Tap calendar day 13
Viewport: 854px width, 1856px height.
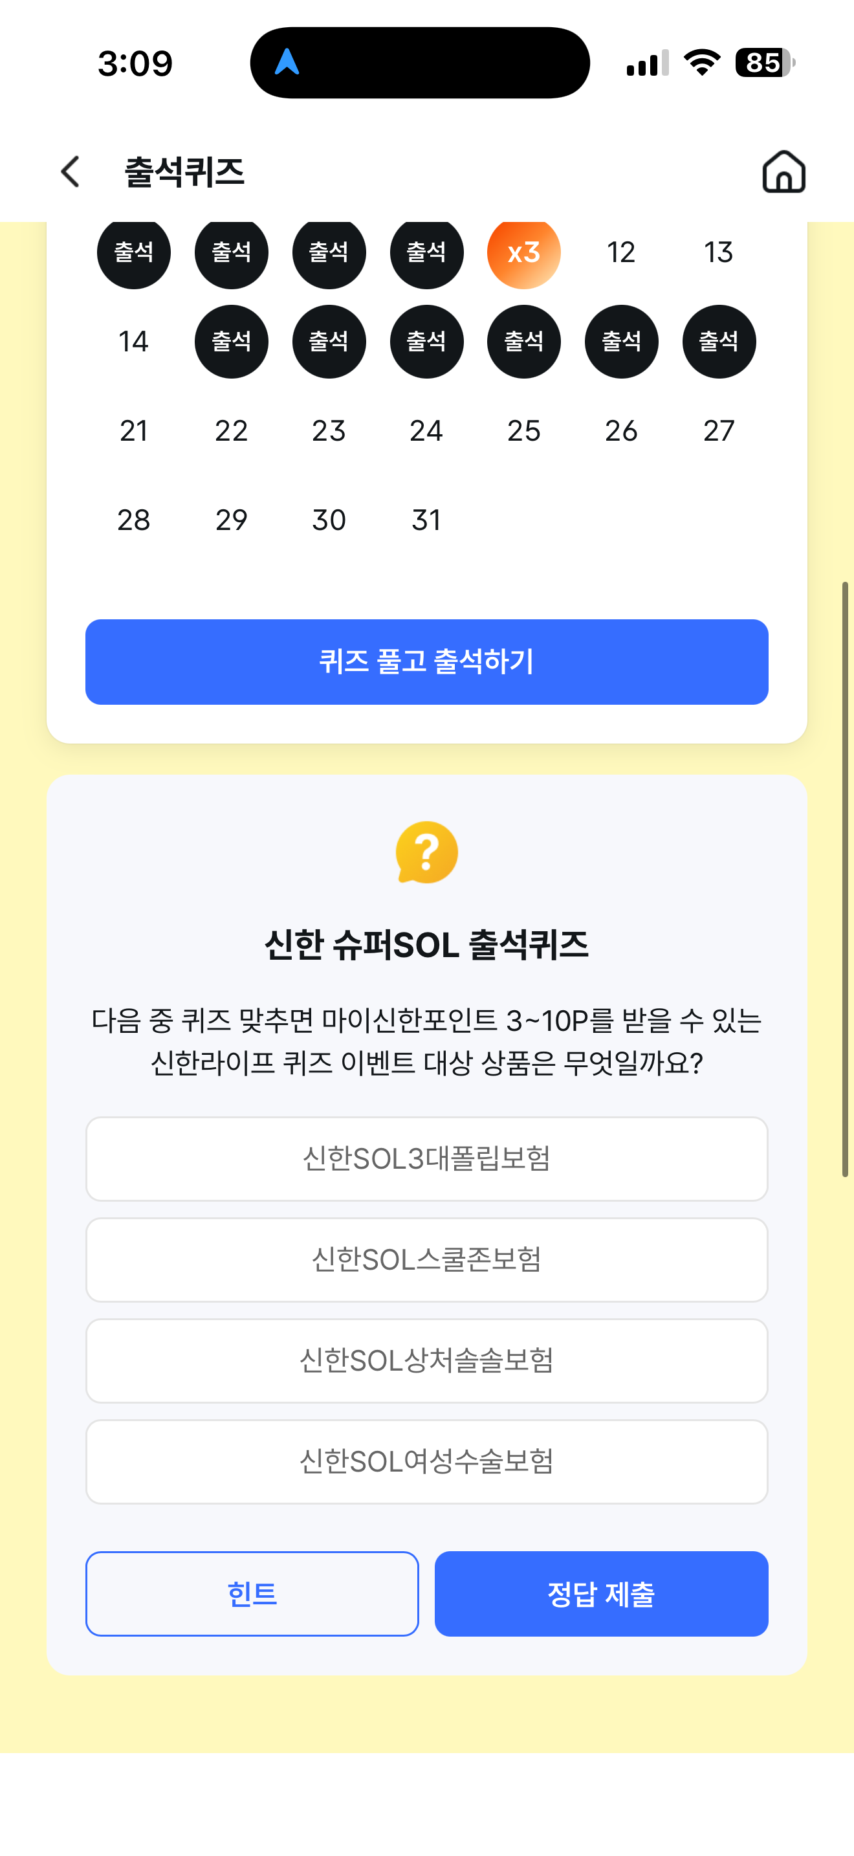(719, 252)
